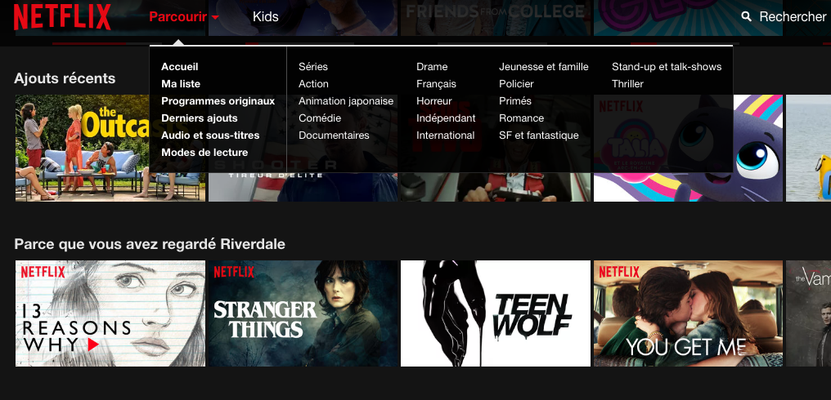831x400 pixels.
Task: Select Stand-up et talk-shows
Action: click(x=667, y=67)
